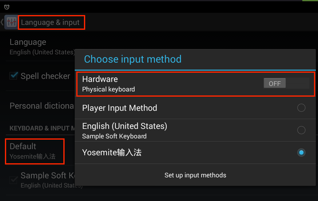Choose the Player Input Method row label
Image resolution: width=318 pixels, height=201 pixels.
tap(120, 108)
